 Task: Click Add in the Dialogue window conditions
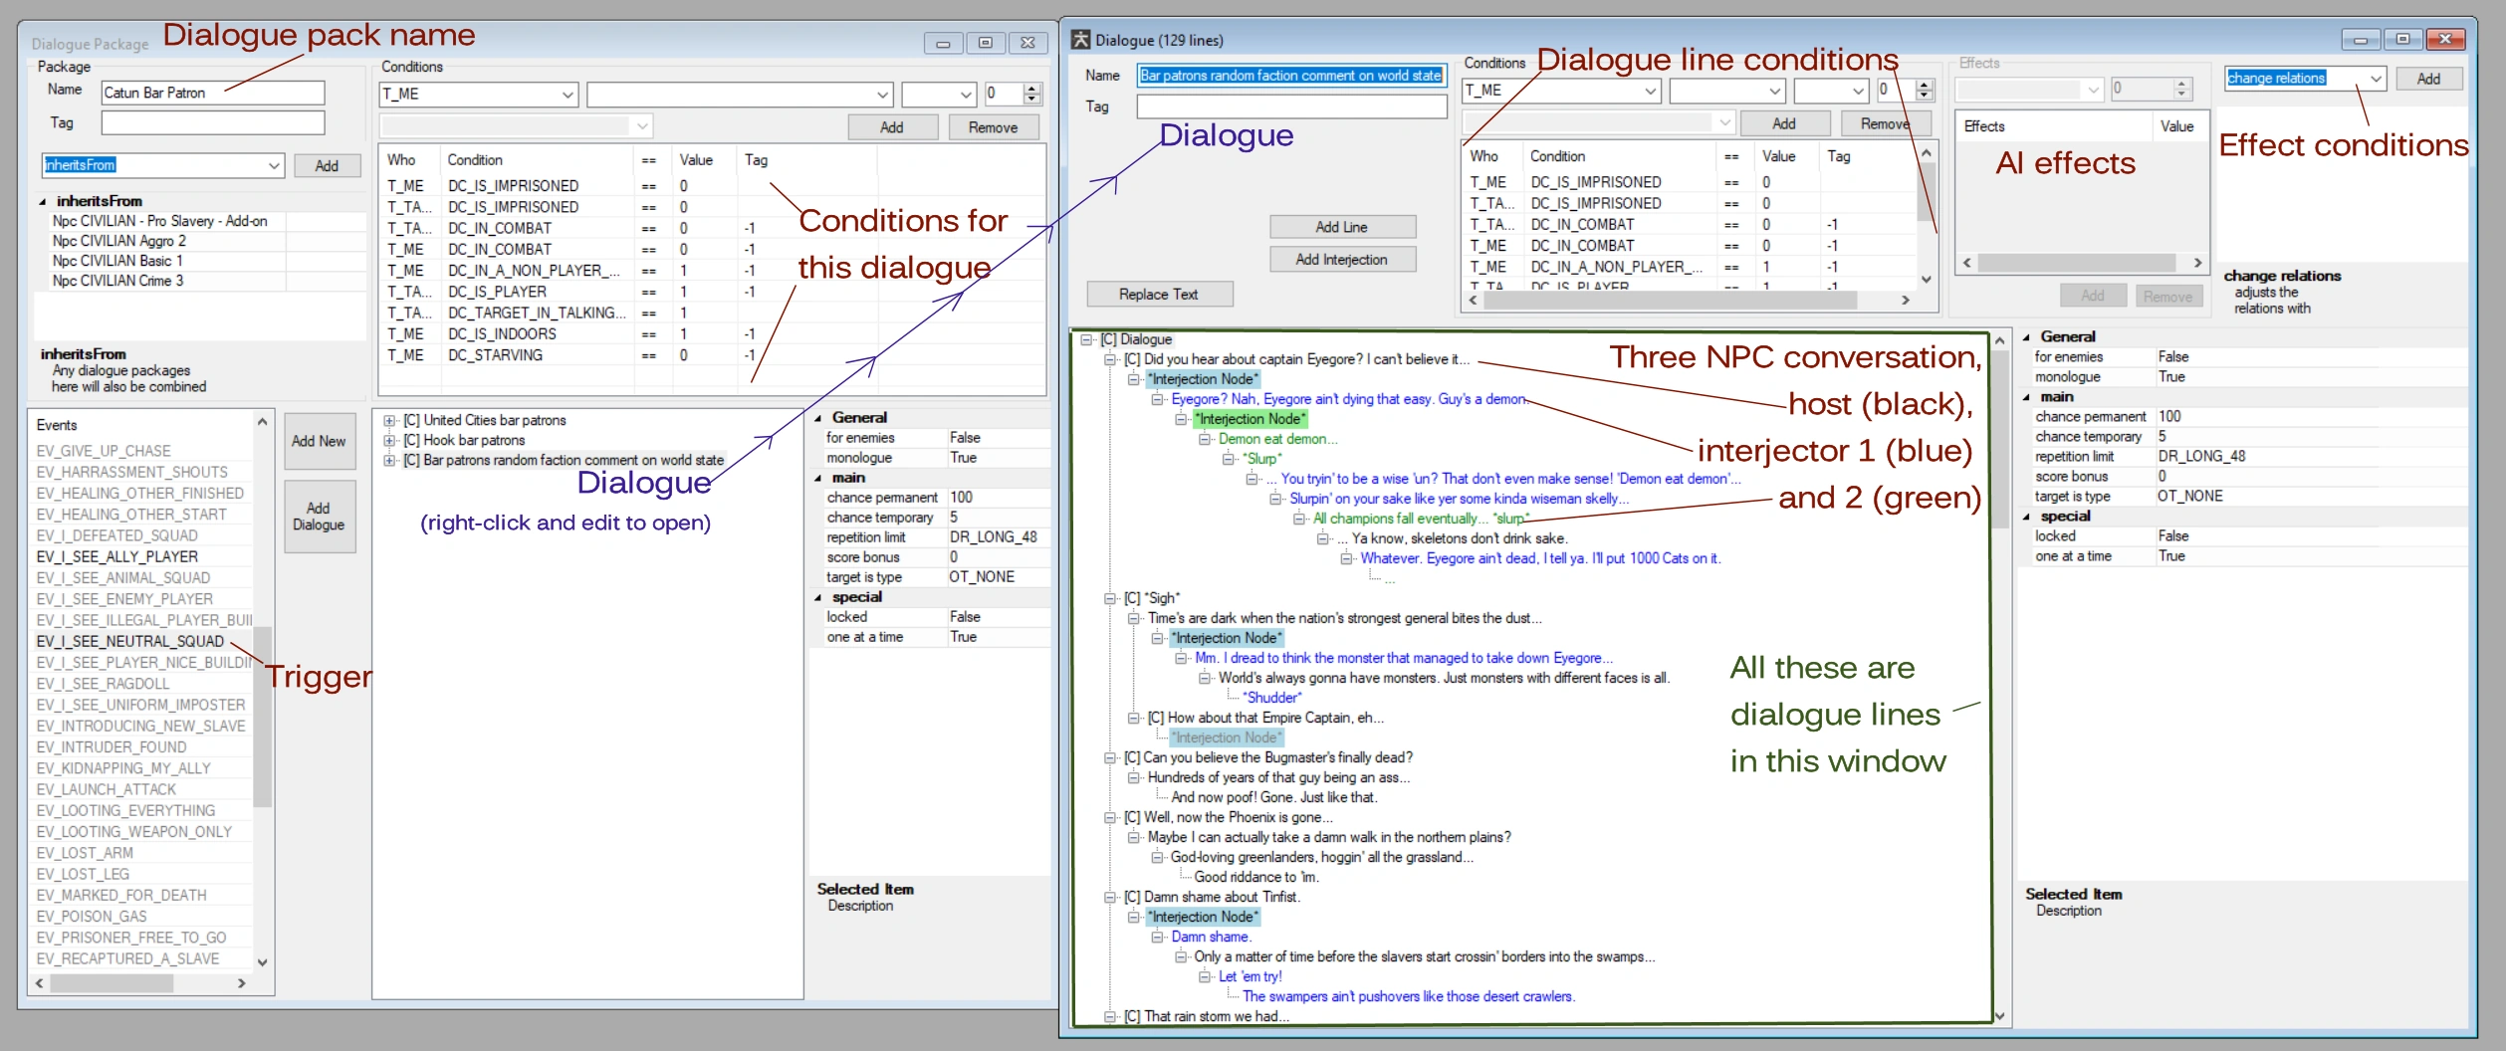(1784, 123)
